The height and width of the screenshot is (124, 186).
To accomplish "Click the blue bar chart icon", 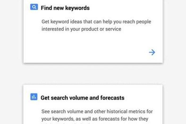I will click(34, 97).
